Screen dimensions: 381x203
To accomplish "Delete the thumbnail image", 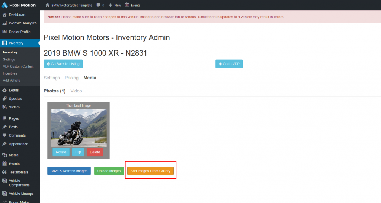I will [95, 152].
